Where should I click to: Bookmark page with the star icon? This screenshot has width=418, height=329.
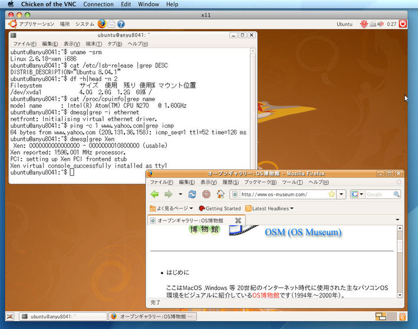(x=331, y=194)
